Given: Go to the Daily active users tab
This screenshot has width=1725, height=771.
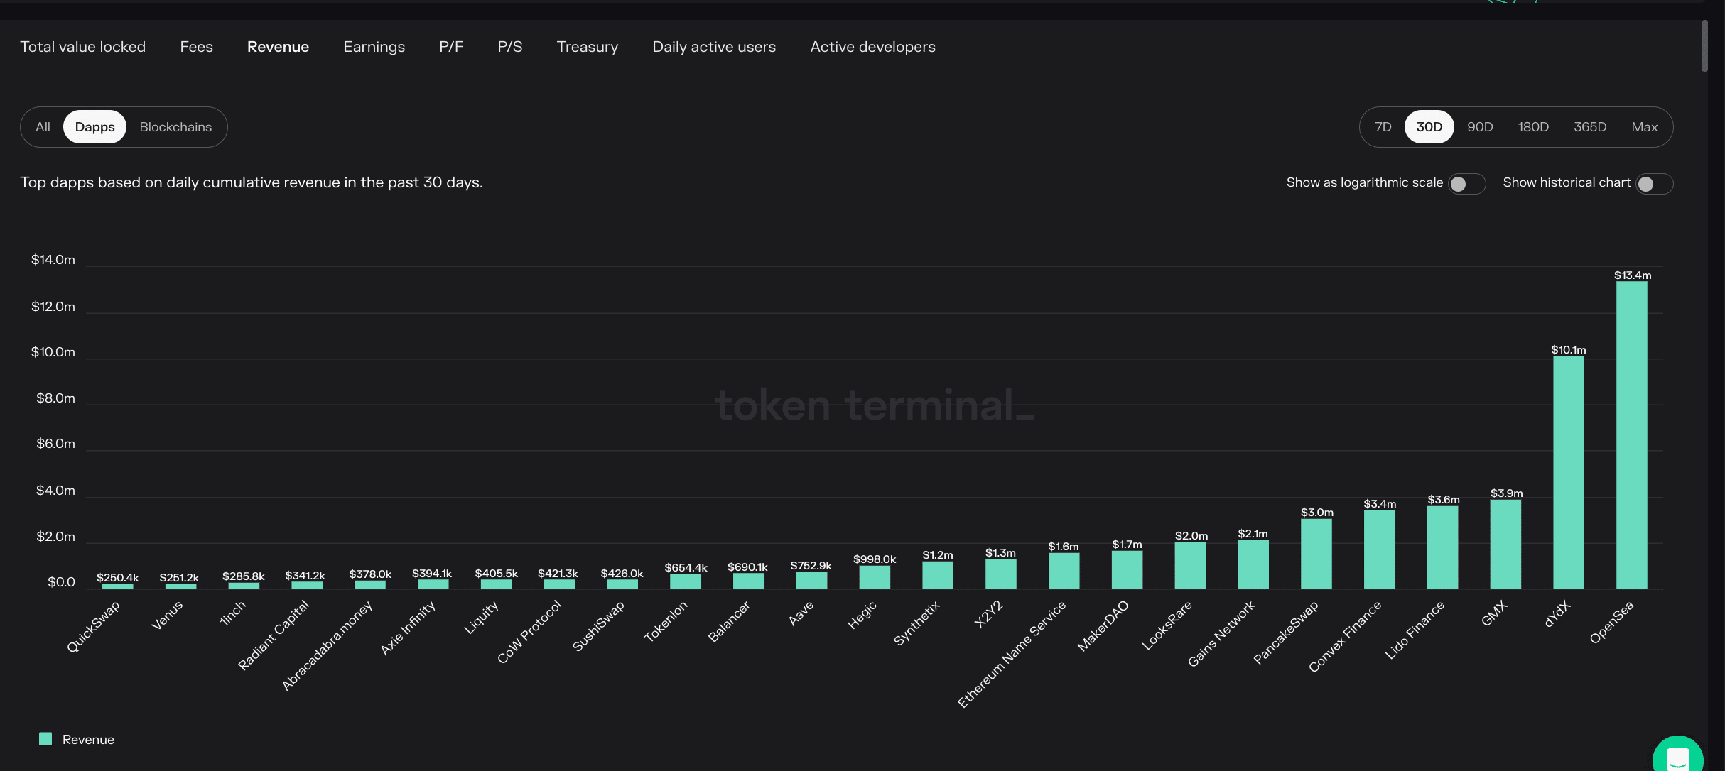Looking at the screenshot, I should (714, 47).
